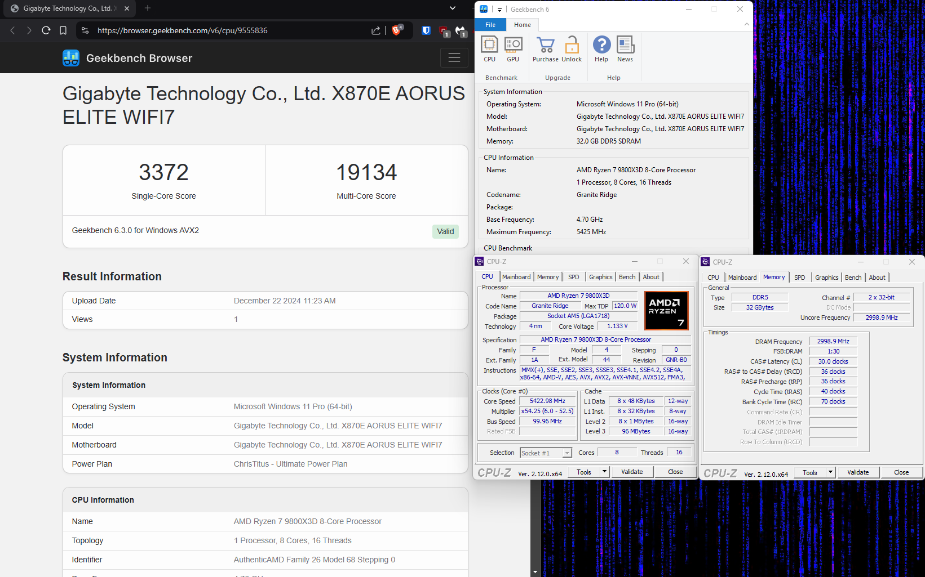Click the browser page scroll down arrow
925x577 pixels.
point(535,572)
